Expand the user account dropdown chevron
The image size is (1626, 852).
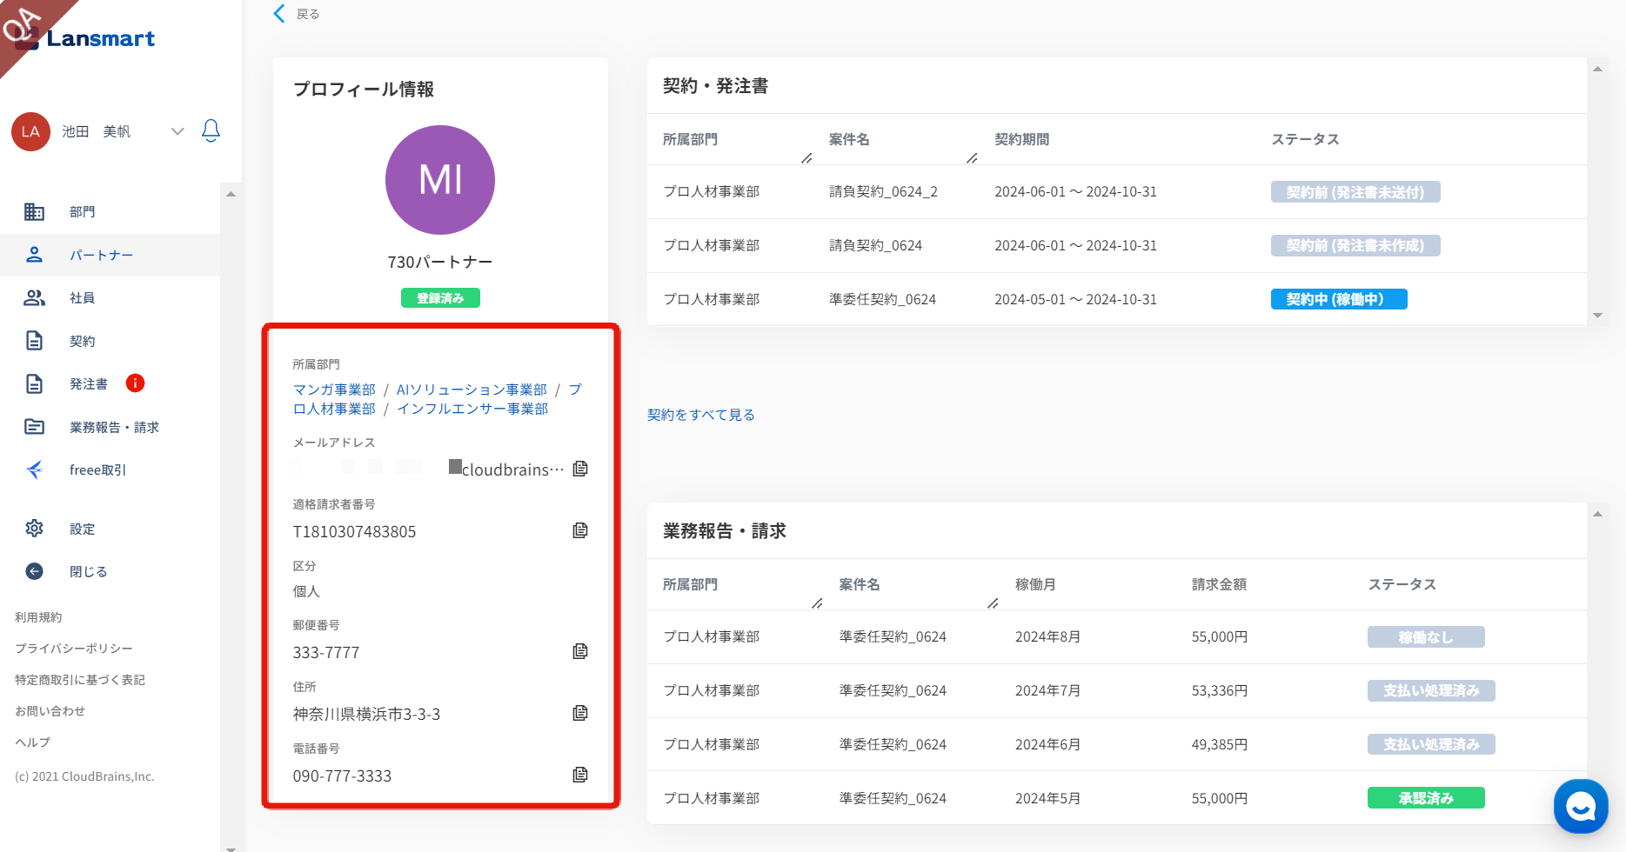tap(177, 131)
